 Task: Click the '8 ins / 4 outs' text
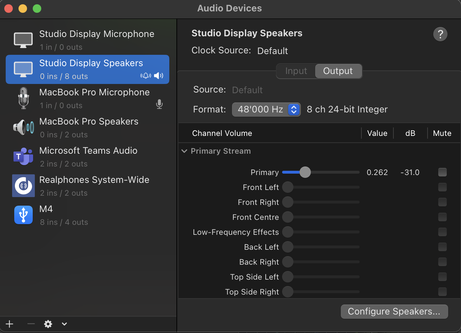(64, 222)
